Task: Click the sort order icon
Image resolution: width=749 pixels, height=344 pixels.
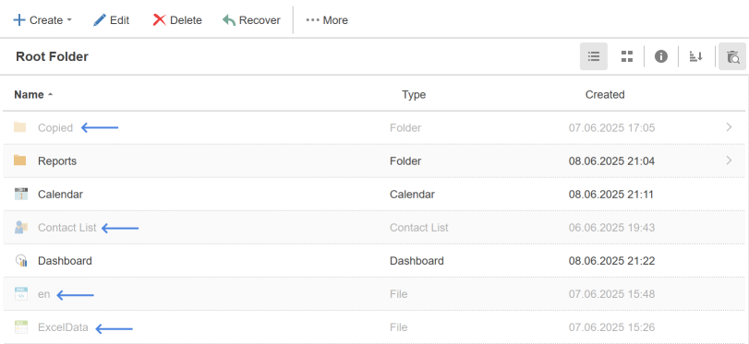Action: click(696, 56)
